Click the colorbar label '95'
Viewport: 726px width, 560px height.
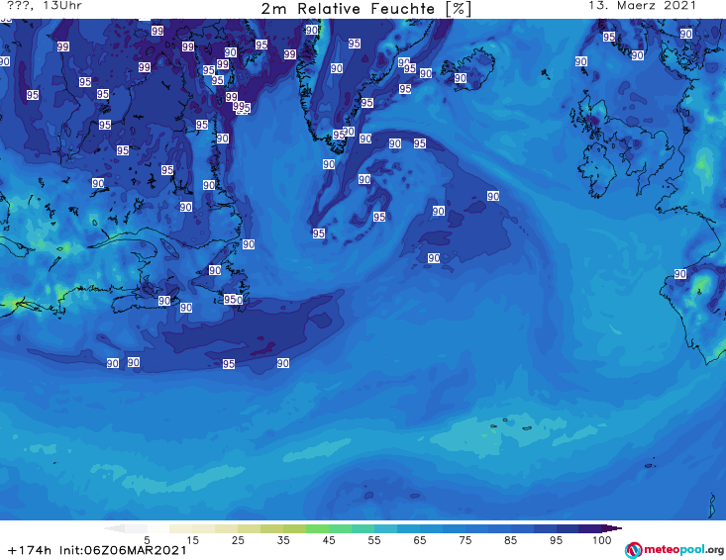(556, 540)
